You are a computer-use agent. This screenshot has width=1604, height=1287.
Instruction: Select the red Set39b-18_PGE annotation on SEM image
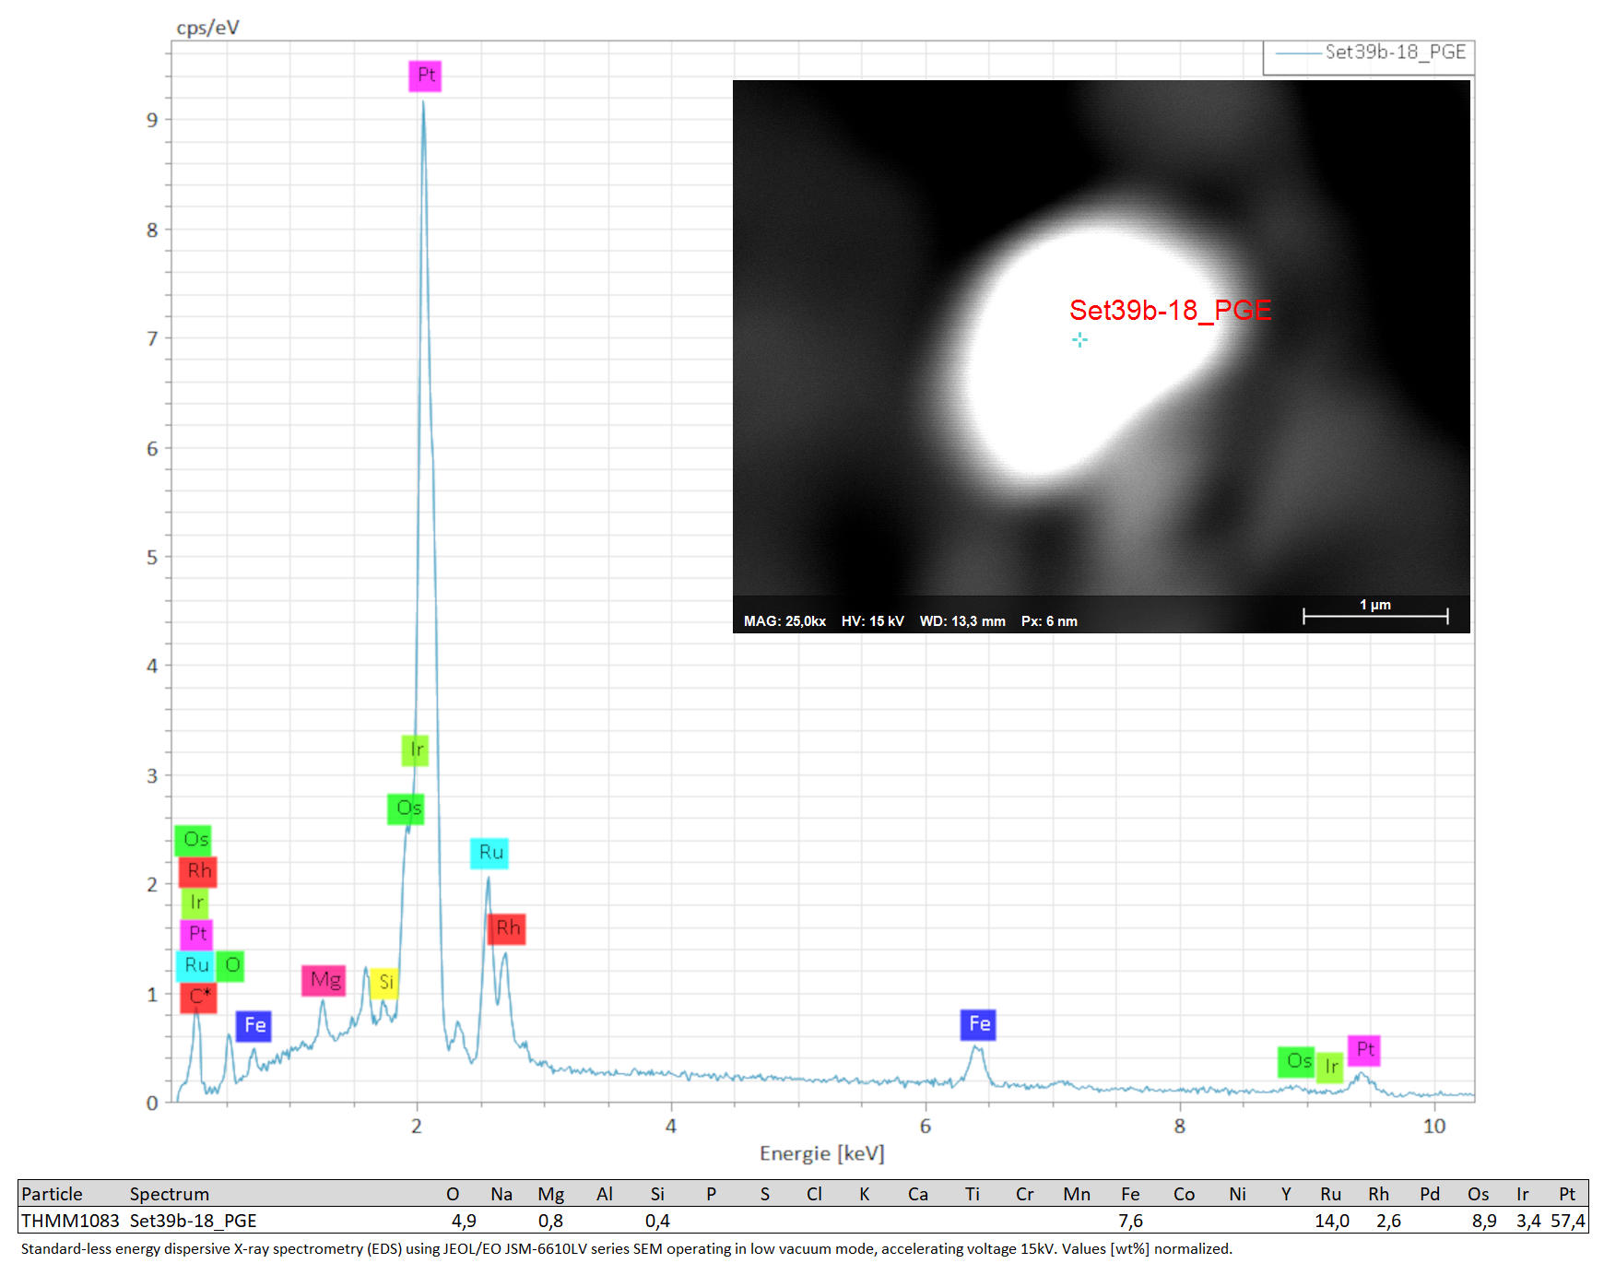[x=1170, y=311]
